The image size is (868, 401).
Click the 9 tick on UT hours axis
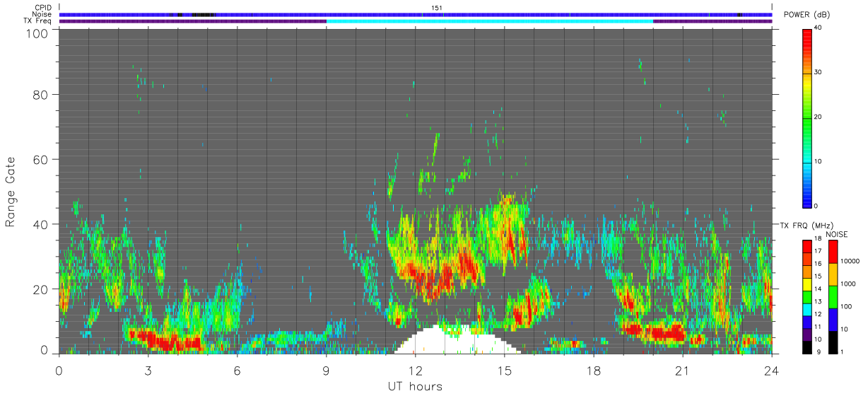327,371
